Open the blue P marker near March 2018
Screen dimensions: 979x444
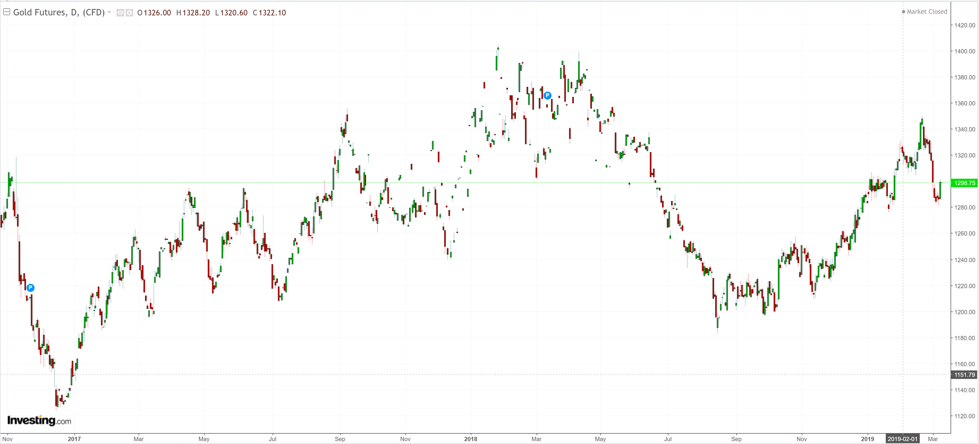pos(547,95)
